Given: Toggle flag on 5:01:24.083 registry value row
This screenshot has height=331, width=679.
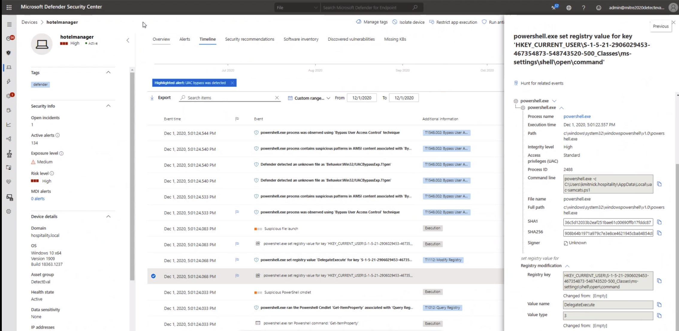Looking at the screenshot, I should 237,244.
